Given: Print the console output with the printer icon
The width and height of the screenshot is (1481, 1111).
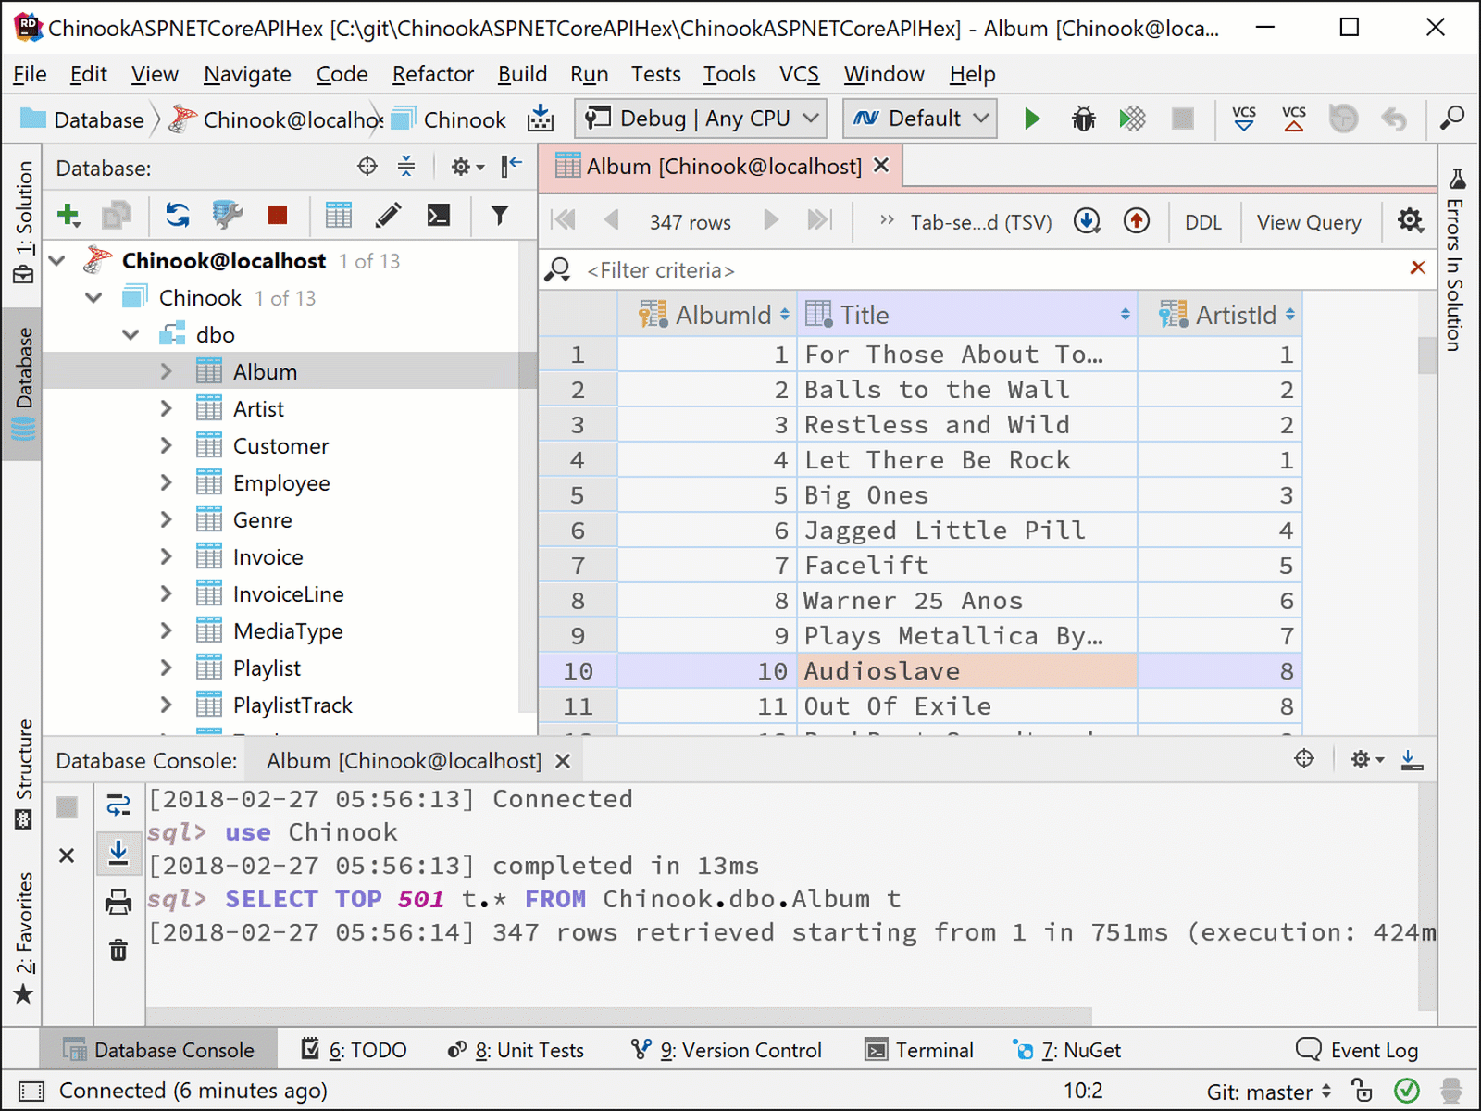Looking at the screenshot, I should (x=118, y=902).
